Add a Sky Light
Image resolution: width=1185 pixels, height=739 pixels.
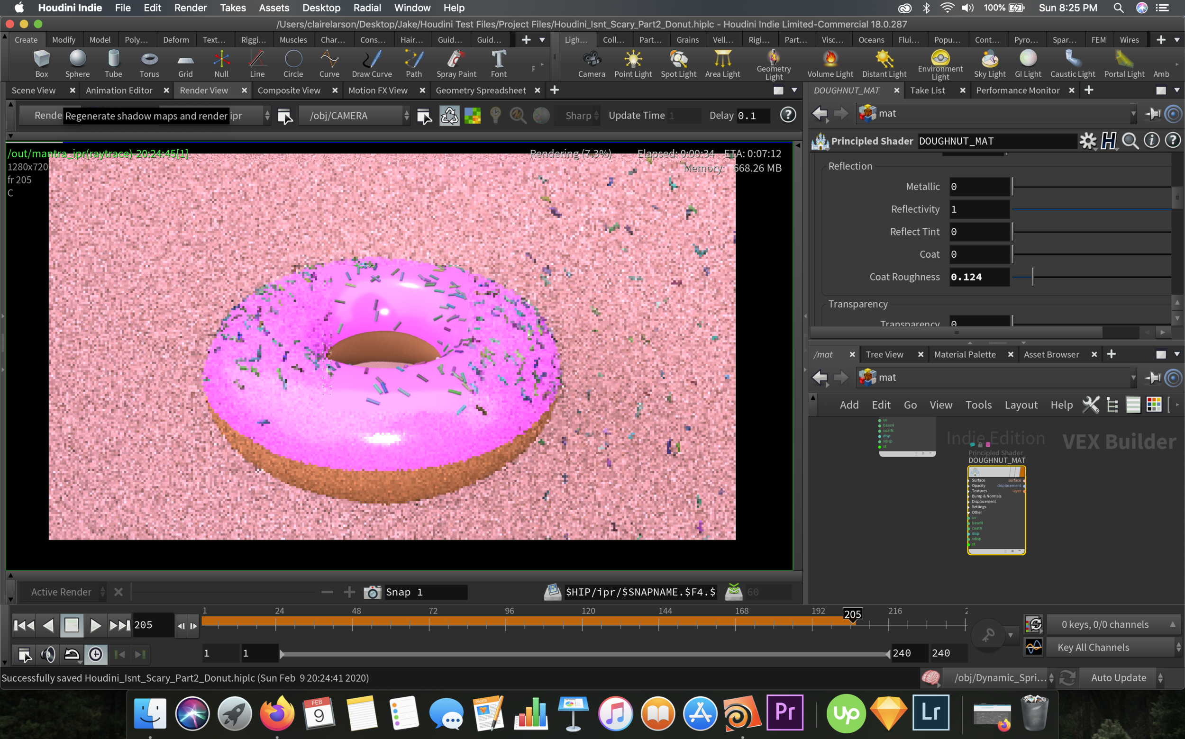tap(989, 64)
